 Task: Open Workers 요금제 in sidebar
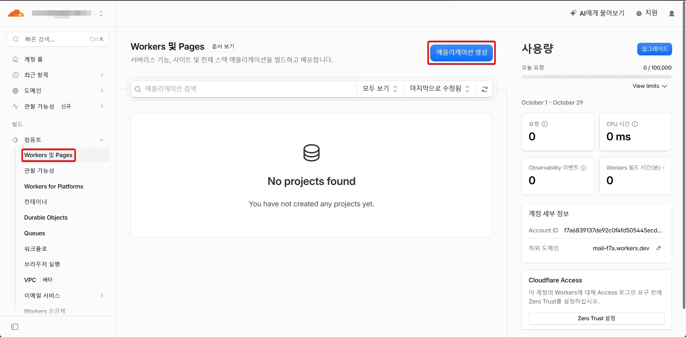pos(45,311)
